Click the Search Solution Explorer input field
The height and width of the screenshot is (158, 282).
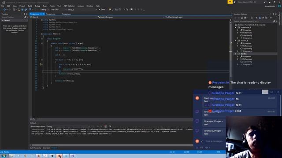point(253,22)
